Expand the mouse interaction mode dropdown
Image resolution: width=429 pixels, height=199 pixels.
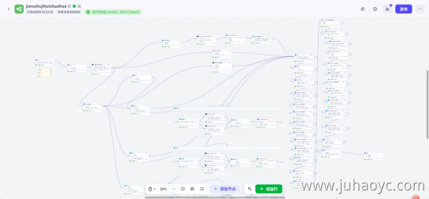point(152,189)
